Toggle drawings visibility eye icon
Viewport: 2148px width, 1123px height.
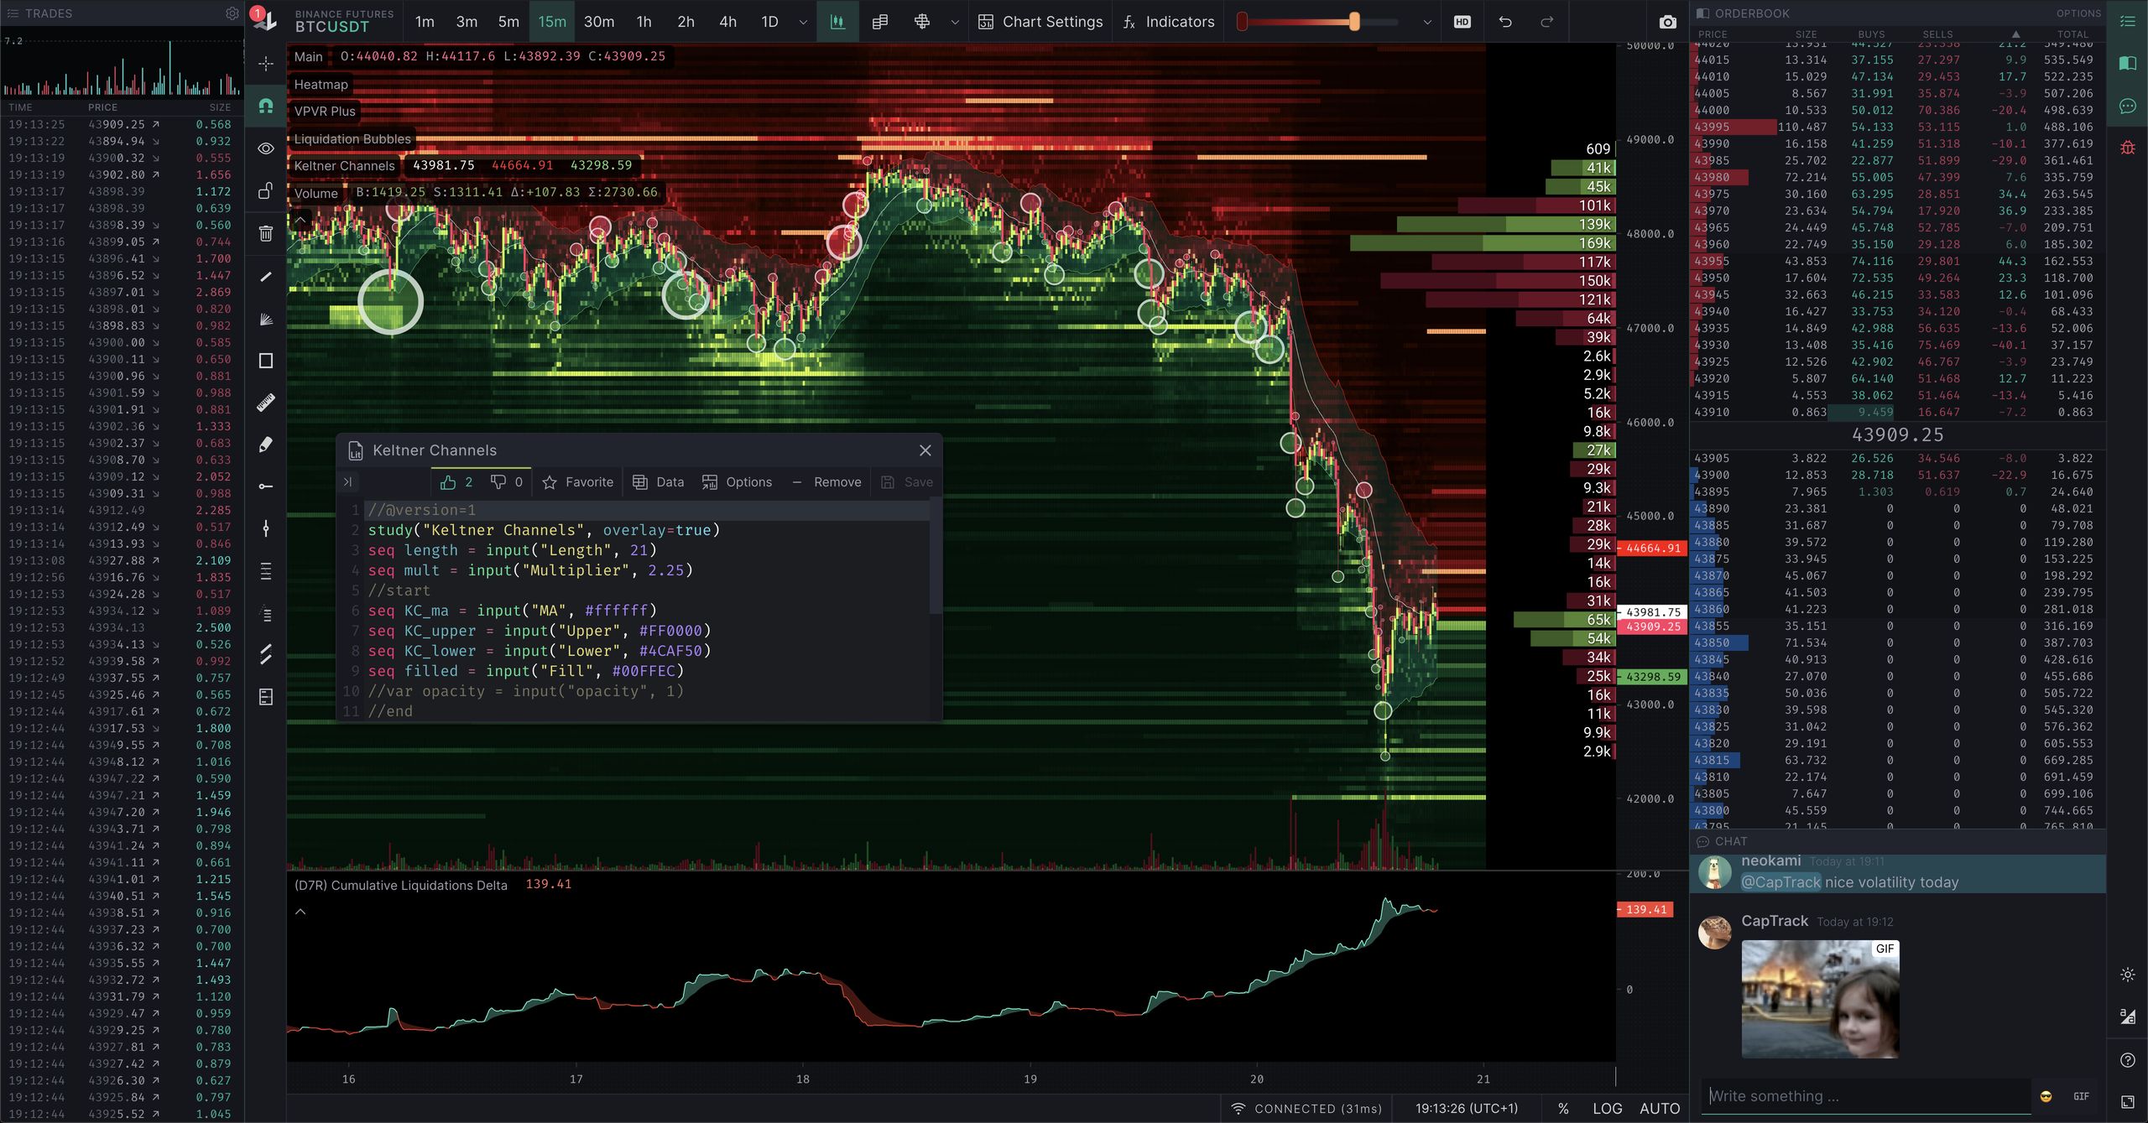[265, 148]
